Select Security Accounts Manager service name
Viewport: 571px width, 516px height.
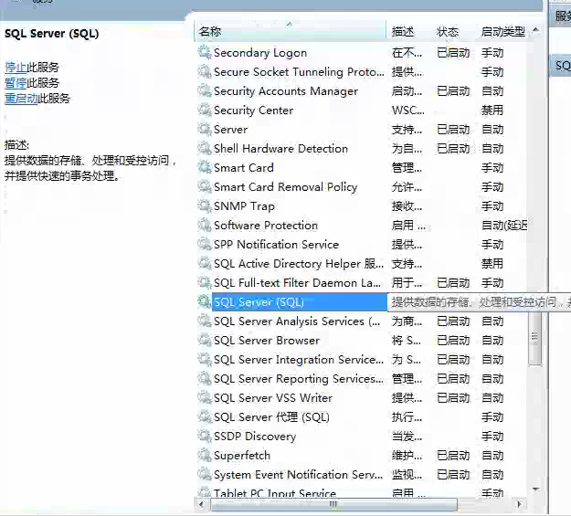coord(286,91)
